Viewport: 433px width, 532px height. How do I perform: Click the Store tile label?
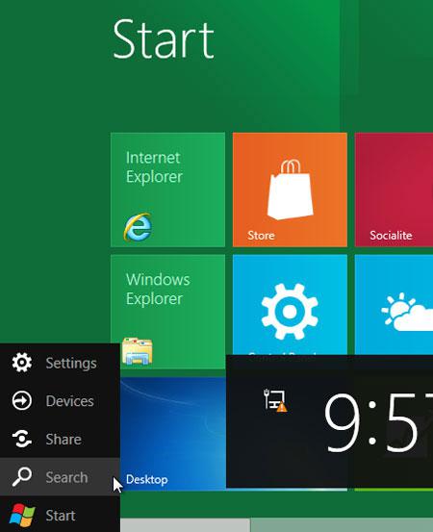tap(261, 235)
